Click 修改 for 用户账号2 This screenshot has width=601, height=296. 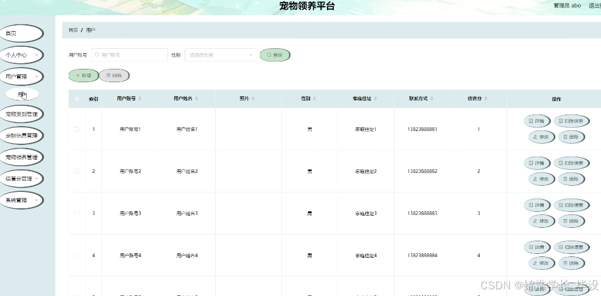pos(541,179)
